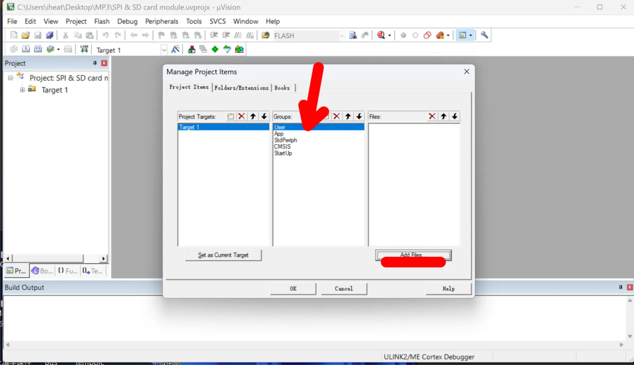
Task: Collapse the Project SPI & SD card node
Action: tap(10, 78)
